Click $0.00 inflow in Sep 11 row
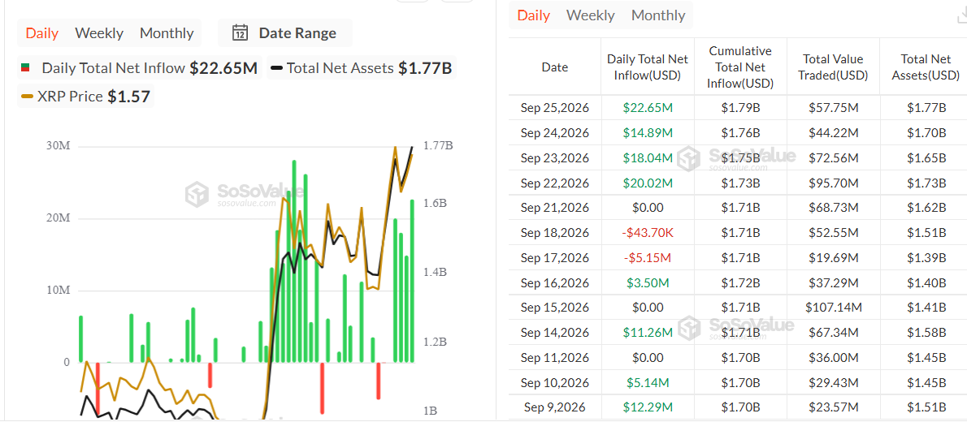 (x=648, y=357)
